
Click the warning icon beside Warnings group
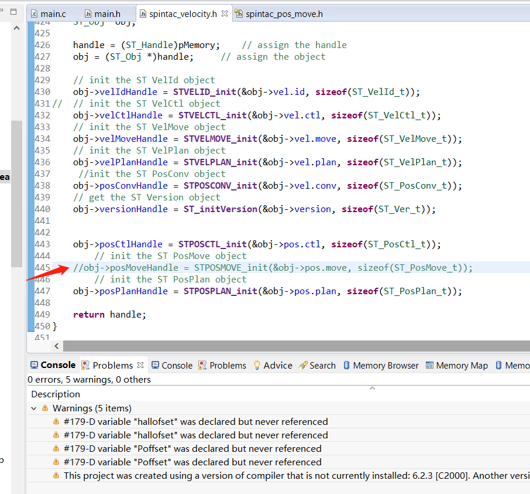45,408
